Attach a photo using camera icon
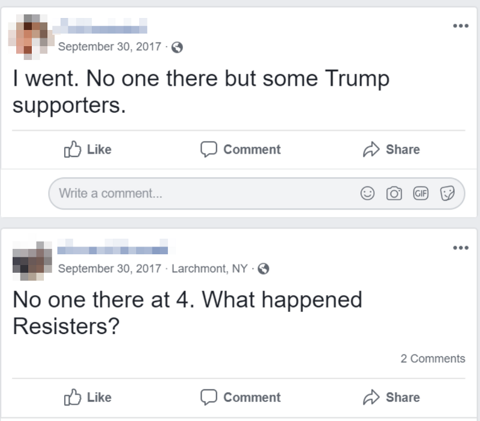Image resolution: width=480 pixels, height=421 pixels. tap(394, 193)
